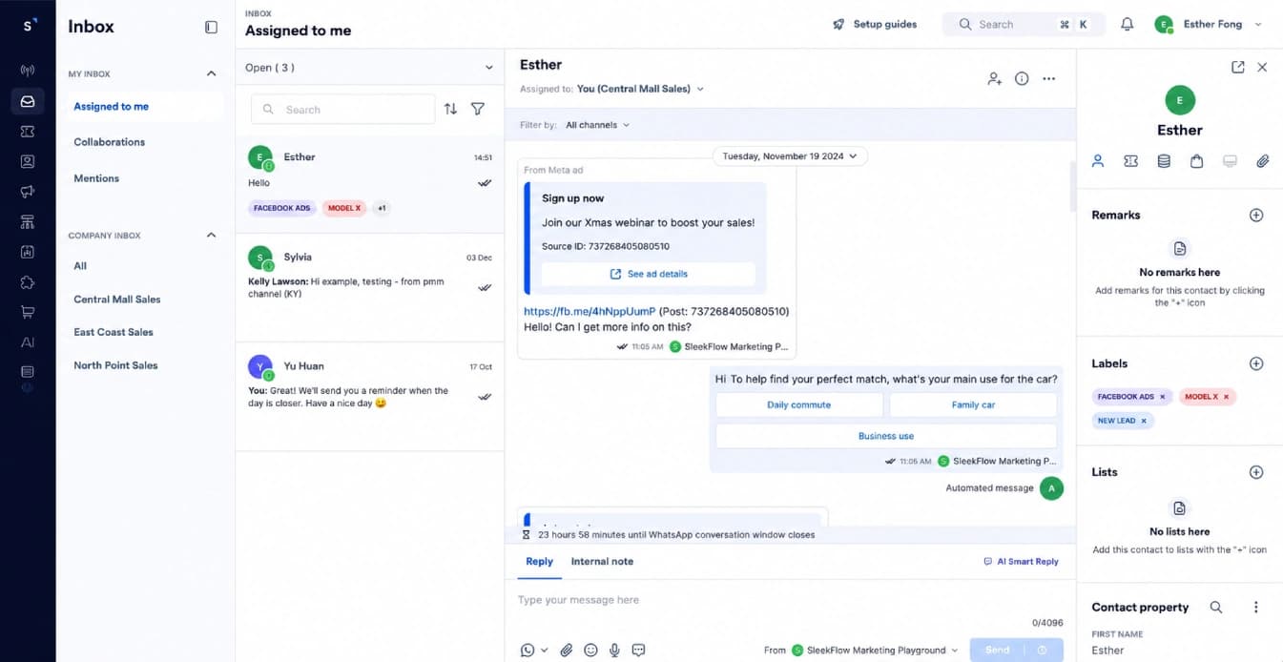This screenshot has width=1283, height=662.
Task: Expand the Open (3) status dropdown
Action: click(x=369, y=68)
